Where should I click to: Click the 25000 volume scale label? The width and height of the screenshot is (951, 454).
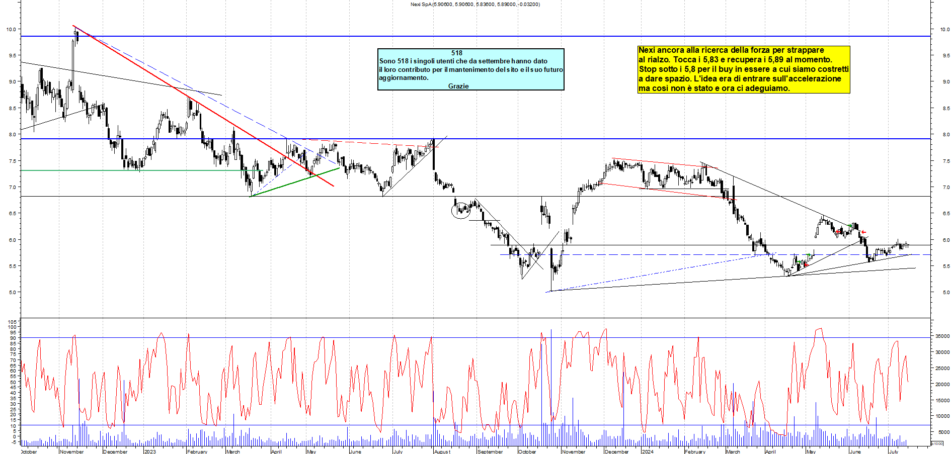tap(942, 368)
